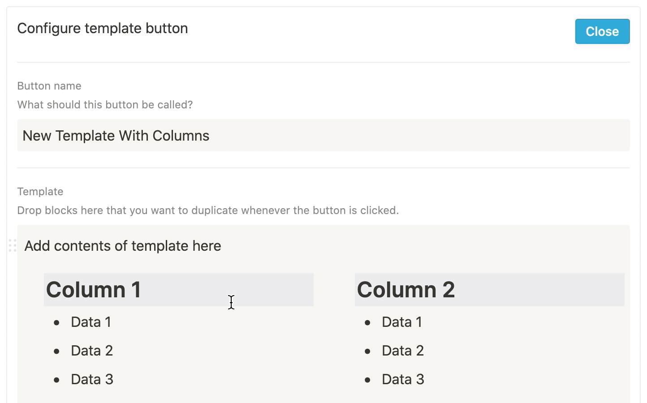The width and height of the screenshot is (647, 403).
Task: Click the 'Add contents of template here' text
Action: [123, 246]
